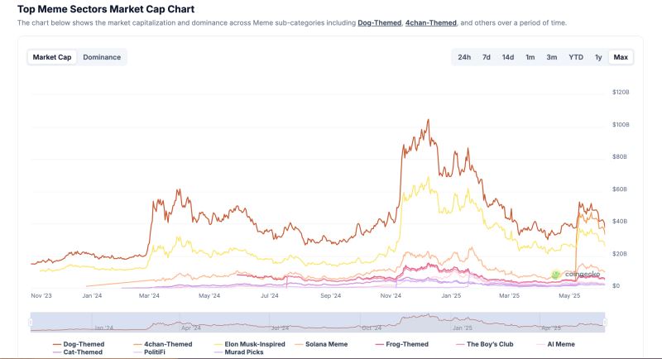This screenshot has width=662, height=359.
Task: Toggle the Solana Meme legend series
Action: [x=326, y=344]
